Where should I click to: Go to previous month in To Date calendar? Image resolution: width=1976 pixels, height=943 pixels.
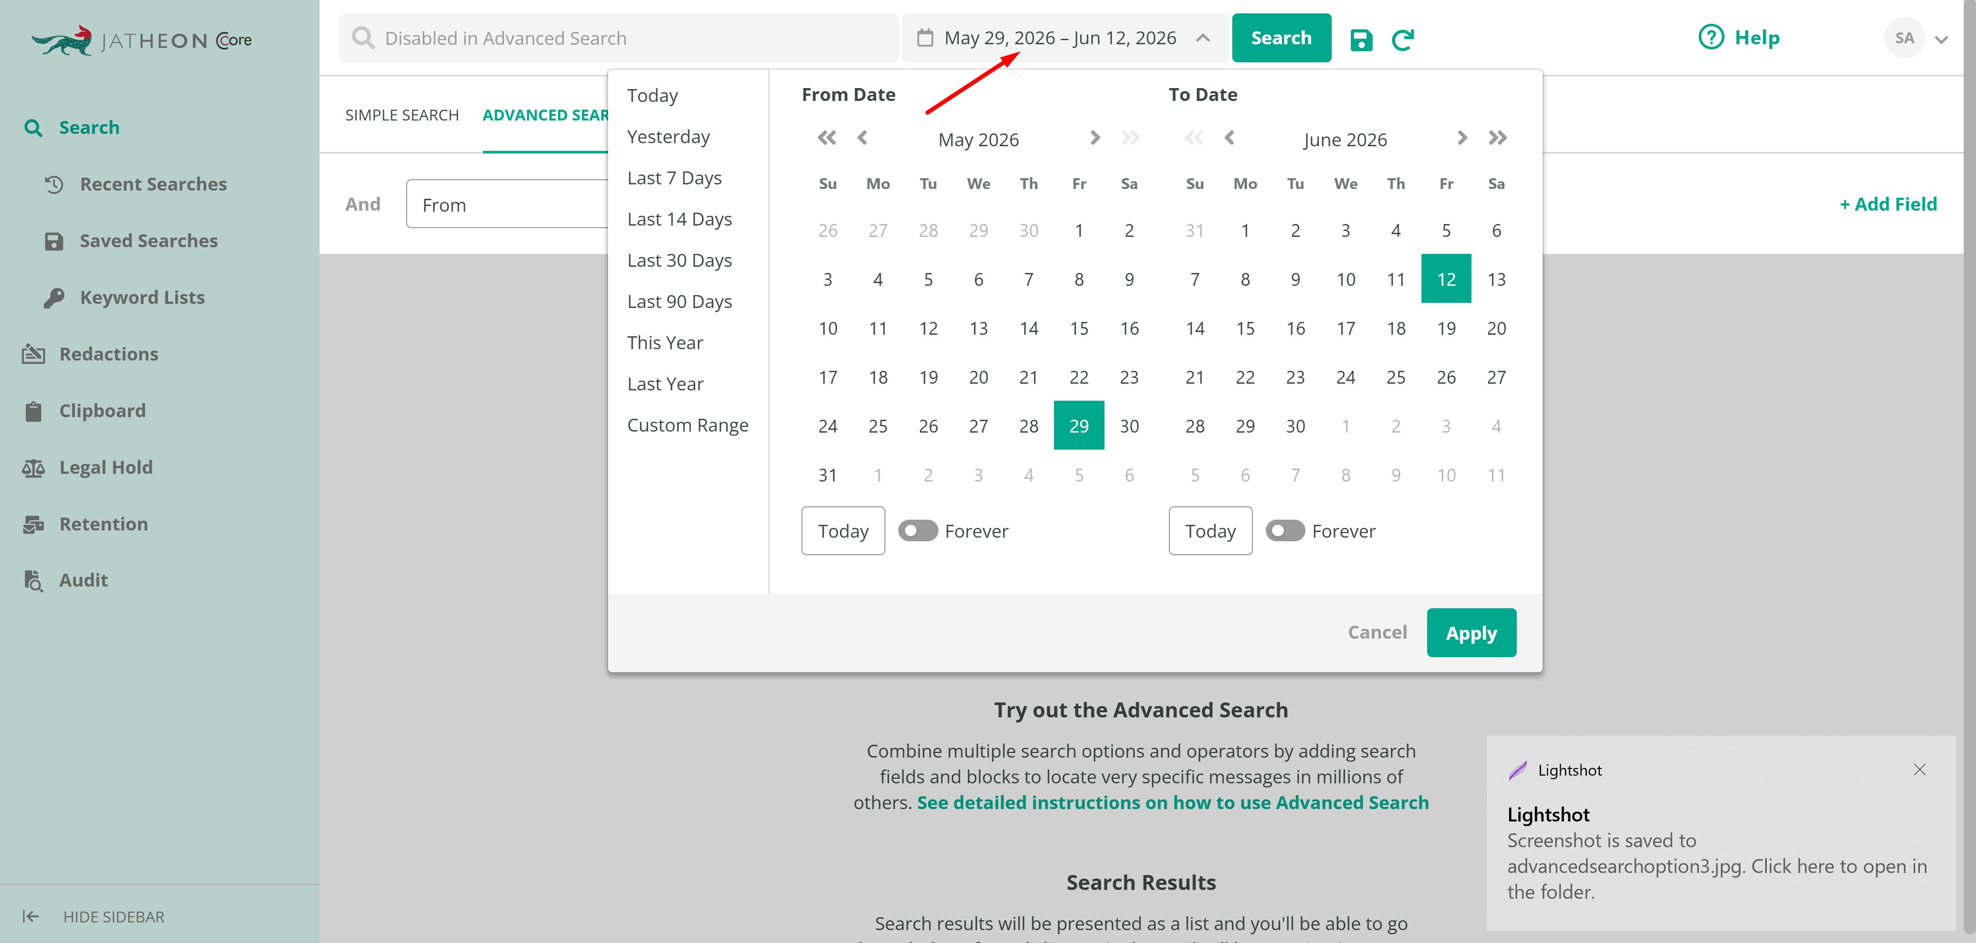point(1229,138)
